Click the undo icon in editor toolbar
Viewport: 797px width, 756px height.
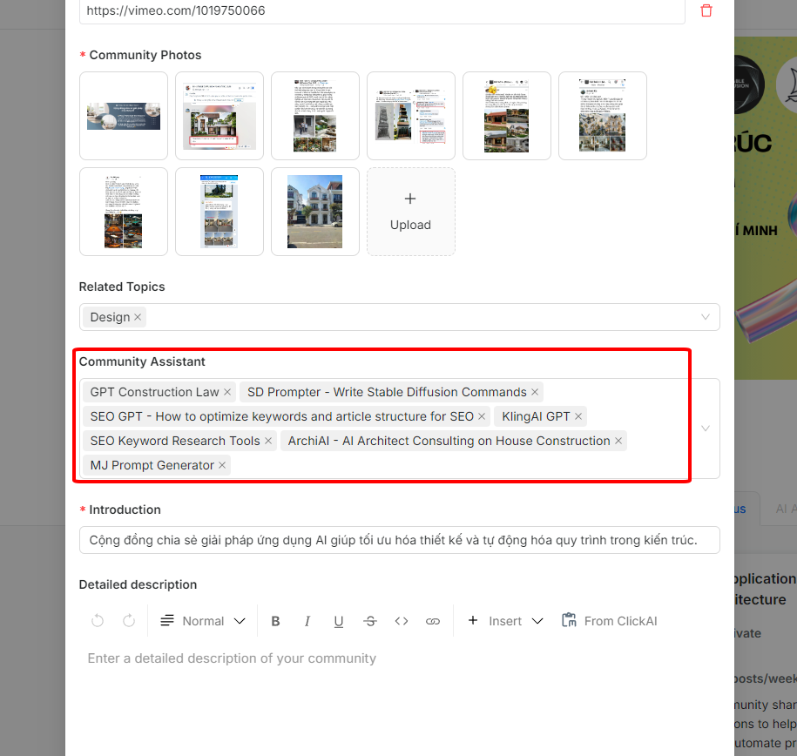[98, 621]
